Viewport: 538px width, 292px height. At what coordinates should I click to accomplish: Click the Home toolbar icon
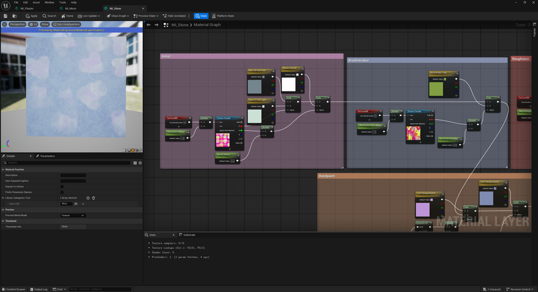(68, 16)
